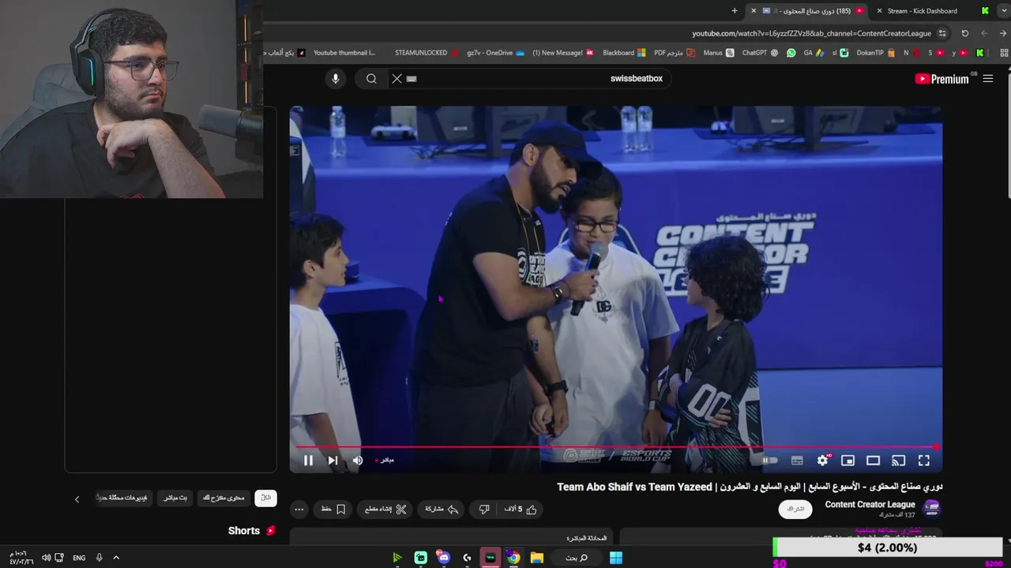This screenshot has height=568, width=1011.
Task: Clear the search box with X
Action: coord(397,78)
